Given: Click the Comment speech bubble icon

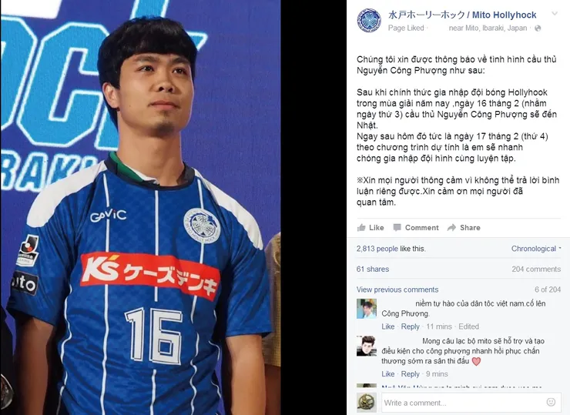Looking at the screenshot, I should coord(397,227).
